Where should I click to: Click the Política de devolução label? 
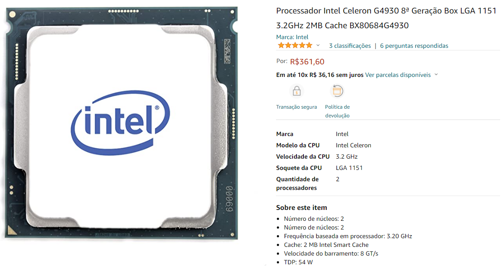(337, 111)
